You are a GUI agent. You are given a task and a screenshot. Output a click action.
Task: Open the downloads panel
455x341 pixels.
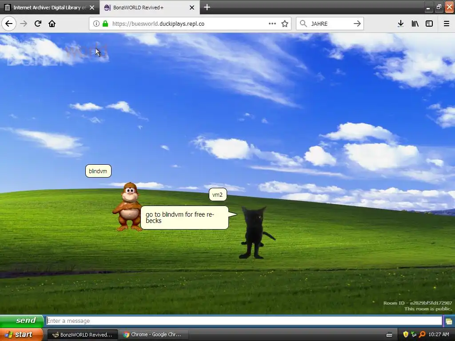pyautogui.click(x=401, y=24)
